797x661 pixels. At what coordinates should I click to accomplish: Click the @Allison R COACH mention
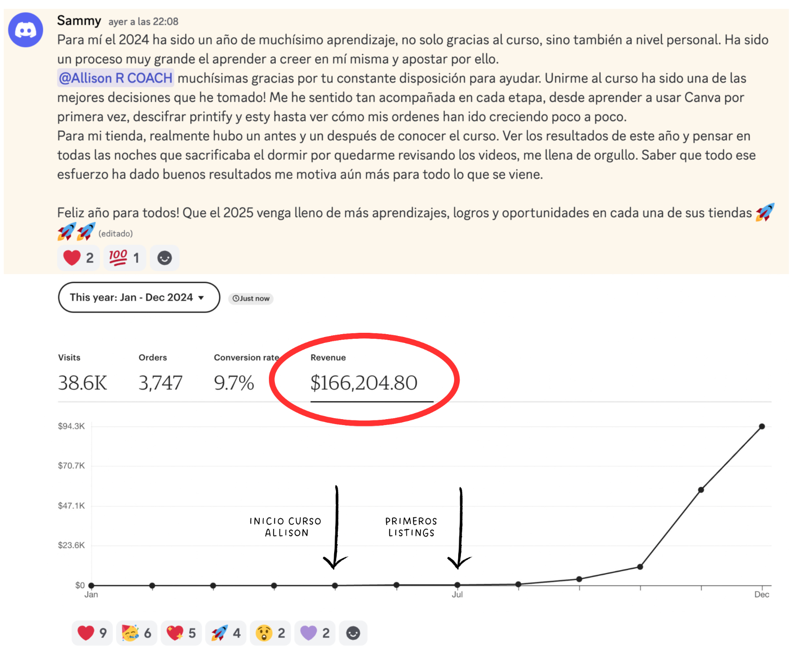click(115, 78)
